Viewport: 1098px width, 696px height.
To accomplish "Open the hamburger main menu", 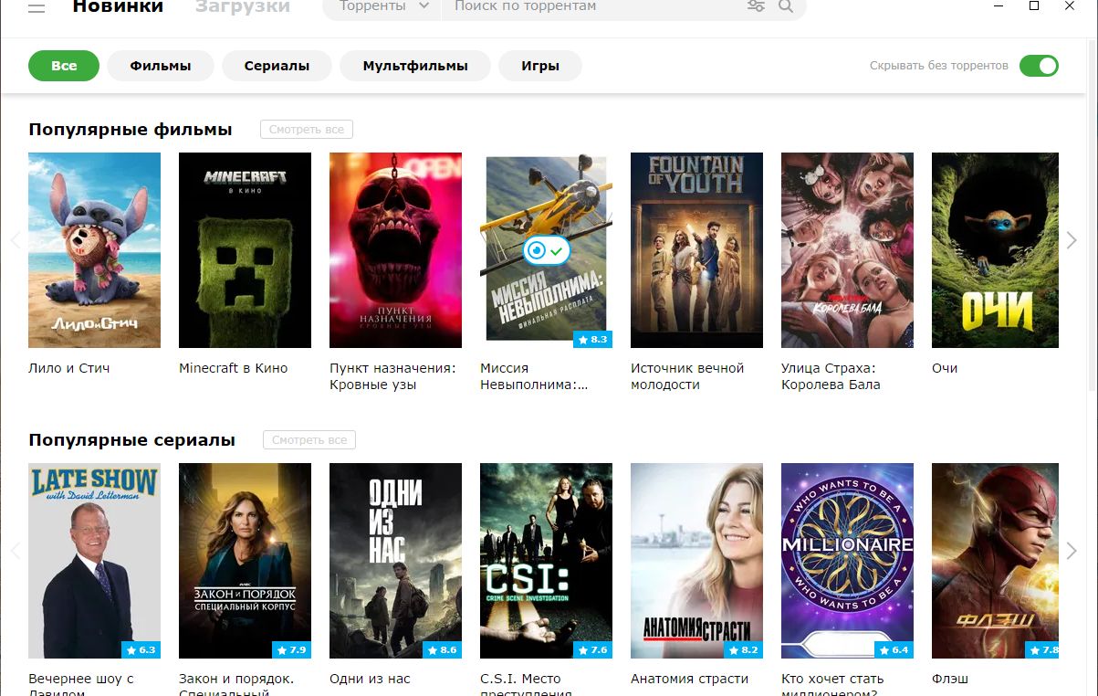I will [37, 7].
